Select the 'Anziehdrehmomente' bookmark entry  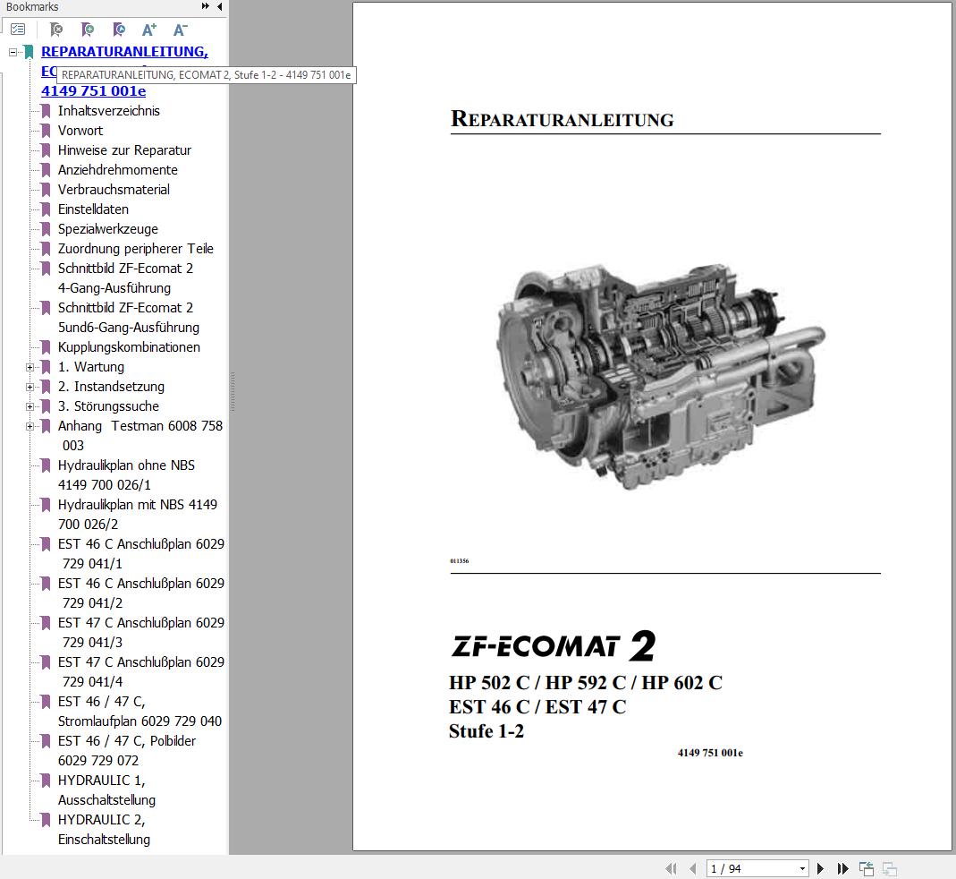pos(118,170)
